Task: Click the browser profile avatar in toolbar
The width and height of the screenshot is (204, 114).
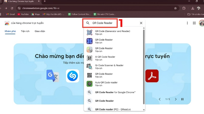Action: [x=199, y=8]
